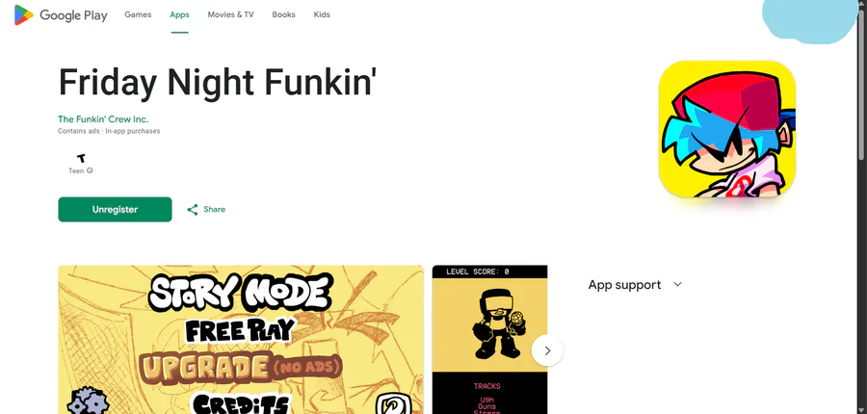Open the Books tab
867x414 pixels.
point(283,15)
